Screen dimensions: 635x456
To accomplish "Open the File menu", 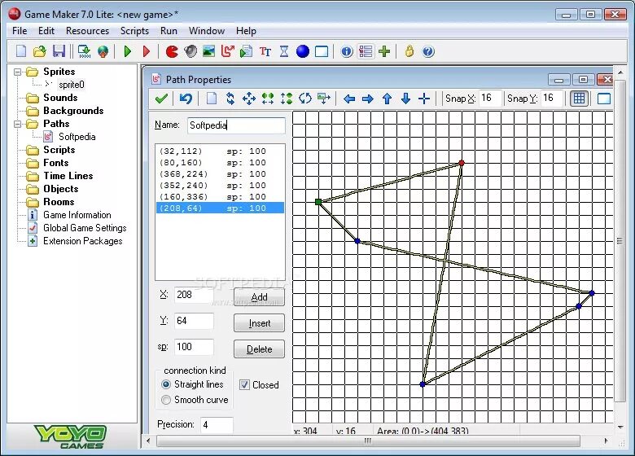I will pyautogui.click(x=20, y=31).
